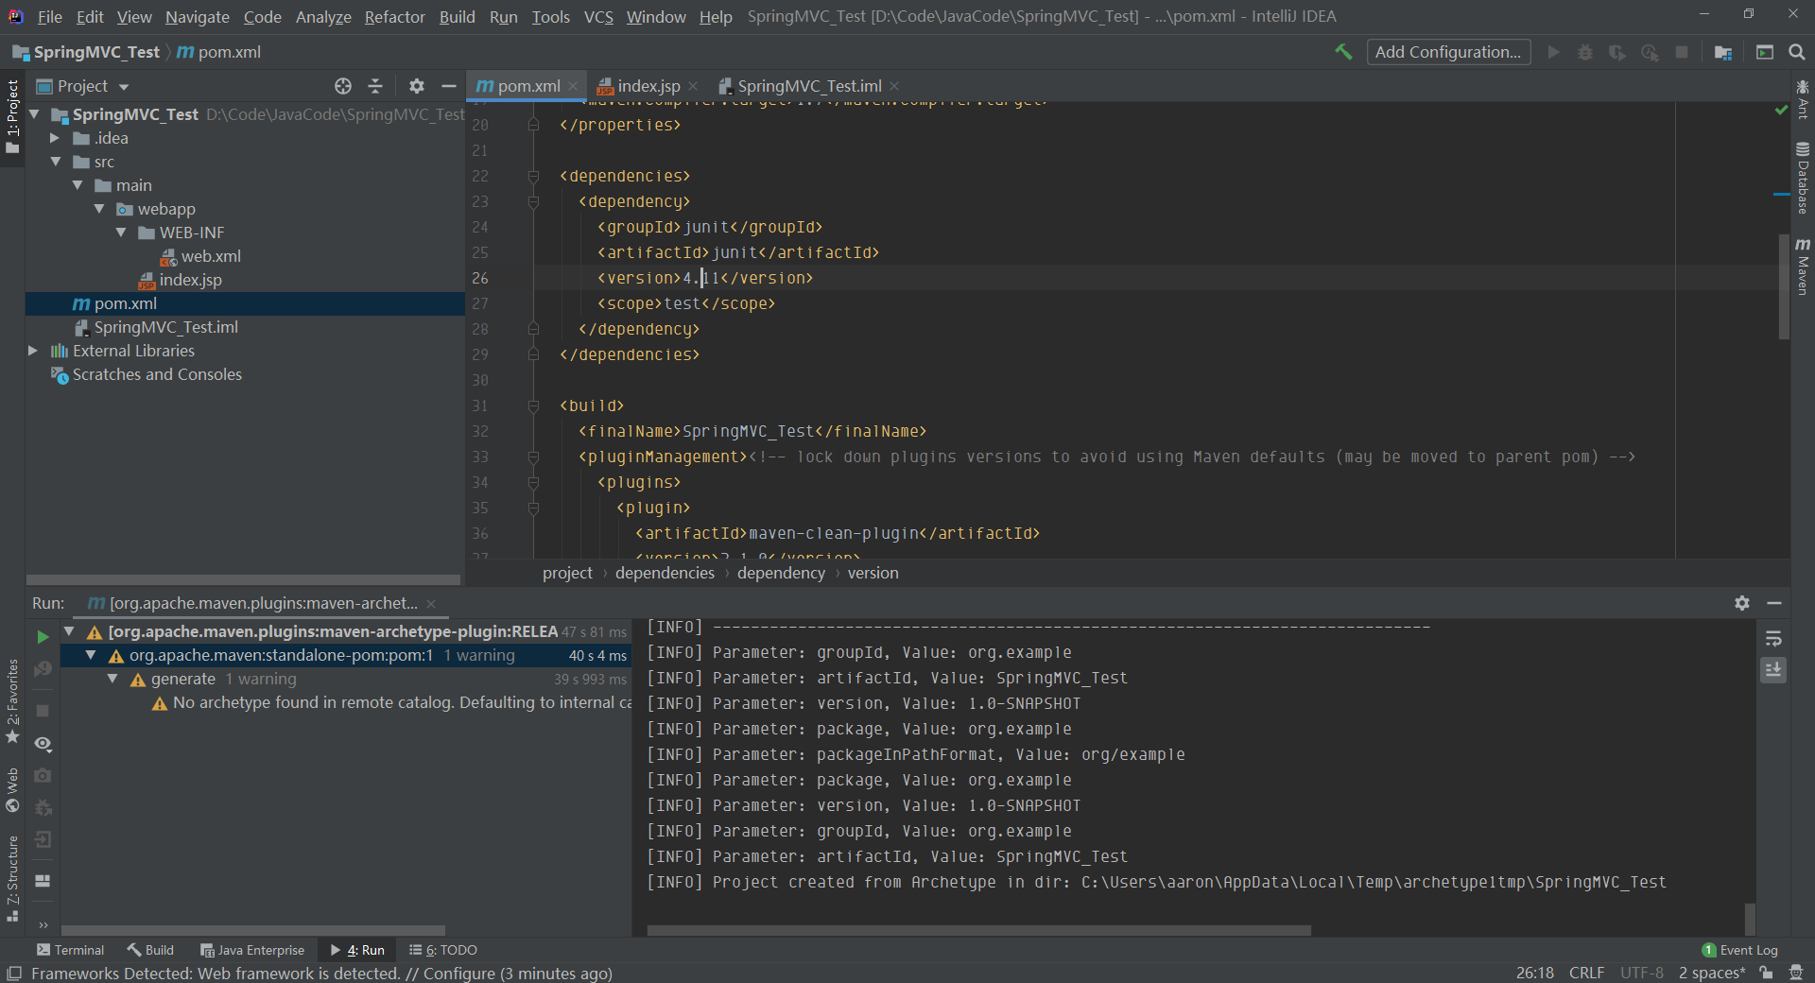Expand the .idea folder
The image size is (1815, 983).
point(55,138)
